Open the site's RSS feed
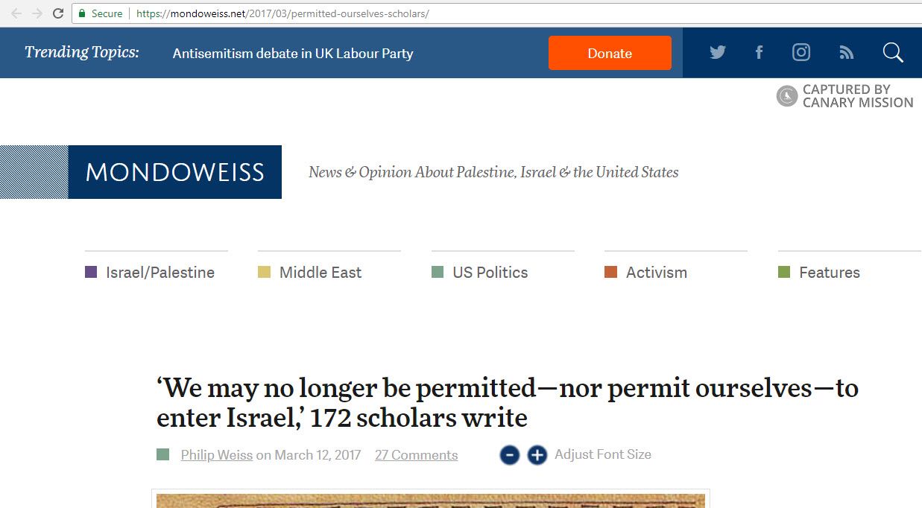Image resolution: width=922 pixels, height=508 pixels. (x=846, y=52)
